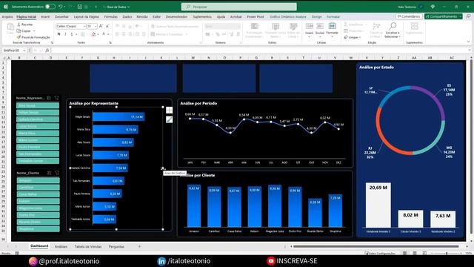Click the Compartilhamento button

pos(443,16)
